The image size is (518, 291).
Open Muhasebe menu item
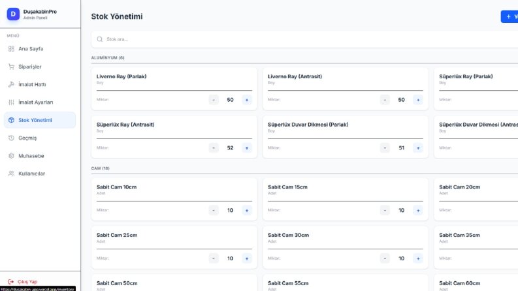pyautogui.click(x=40, y=156)
